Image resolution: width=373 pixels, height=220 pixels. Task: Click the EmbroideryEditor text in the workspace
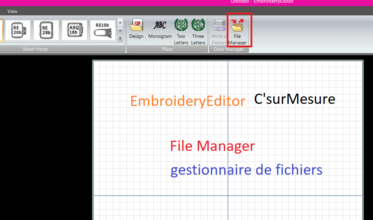pyautogui.click(x=188, y=100)
